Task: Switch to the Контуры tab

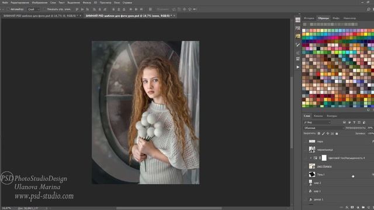Action: tap(332, 116)
